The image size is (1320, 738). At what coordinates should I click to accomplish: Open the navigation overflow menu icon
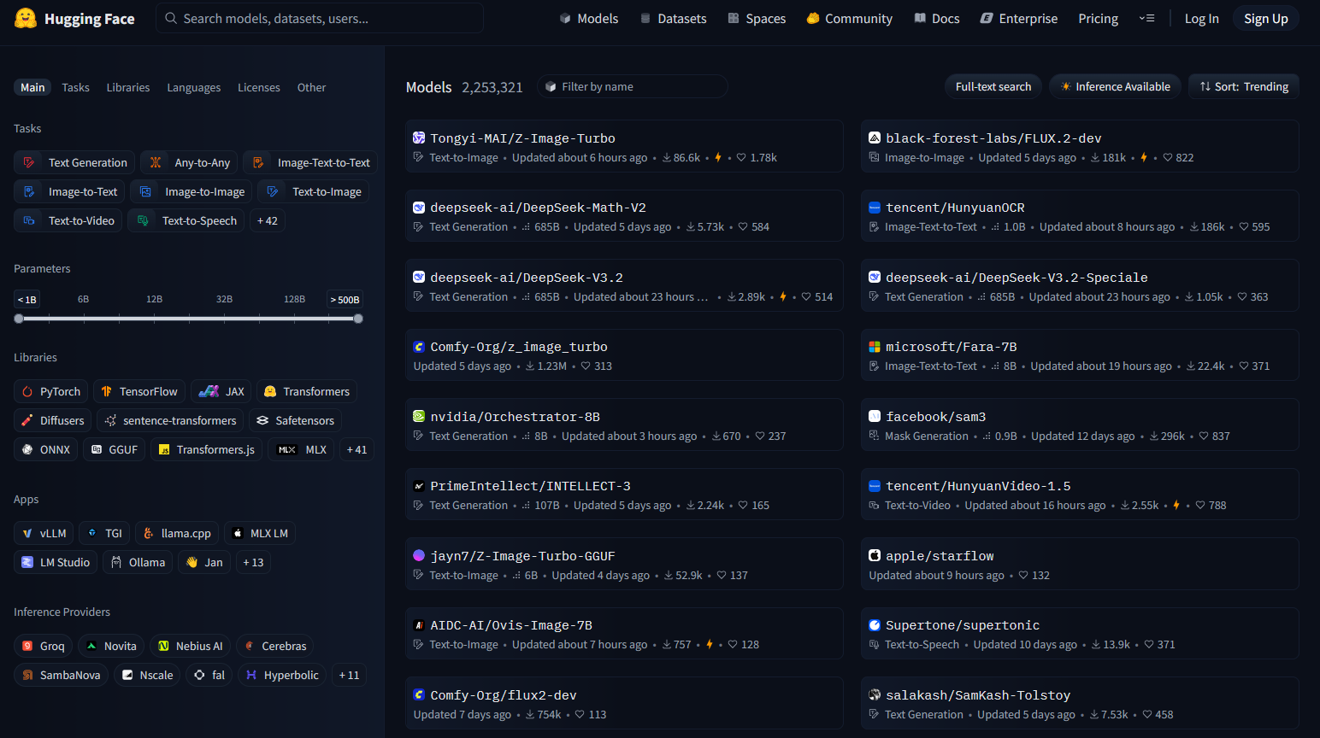(1146, 19)
